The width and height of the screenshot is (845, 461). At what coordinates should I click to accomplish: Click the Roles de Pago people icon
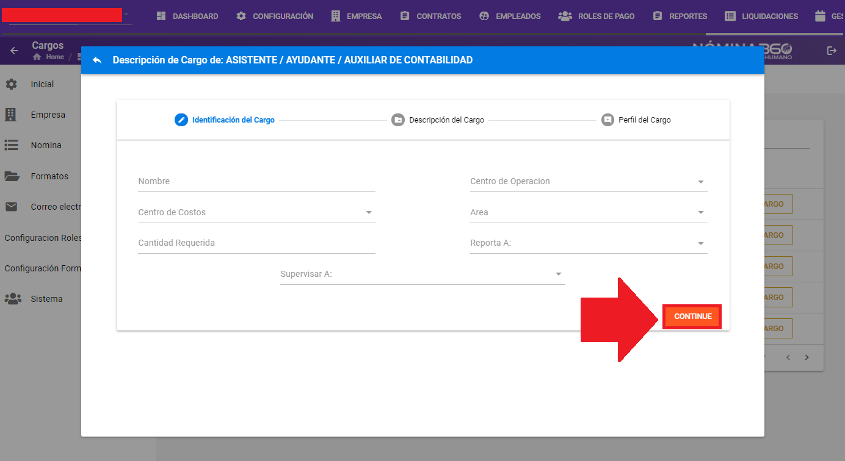point(565,16)
